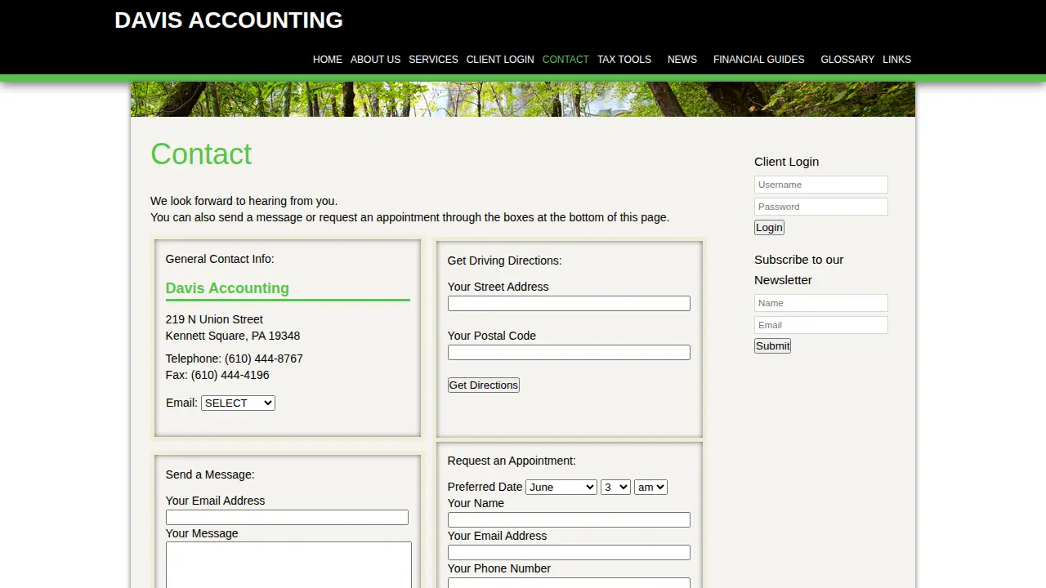Open TAX TOOLS in navigation
The image size is (1046, 588).
tap(624, 60)
